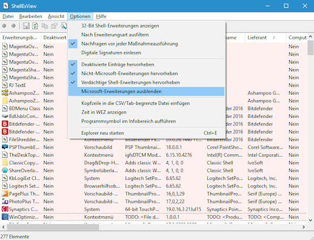Click the BDMenu Class row icon

point(5,109)
